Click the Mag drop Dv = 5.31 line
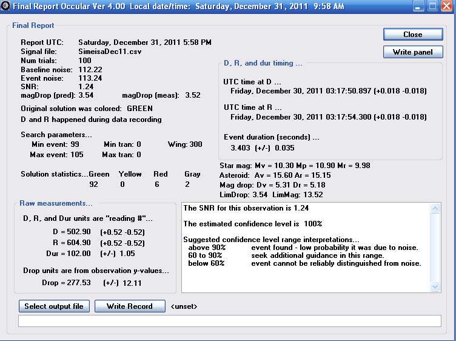This screenshot has height=341, width=456. pyautogui.click(x=272, y=184)
